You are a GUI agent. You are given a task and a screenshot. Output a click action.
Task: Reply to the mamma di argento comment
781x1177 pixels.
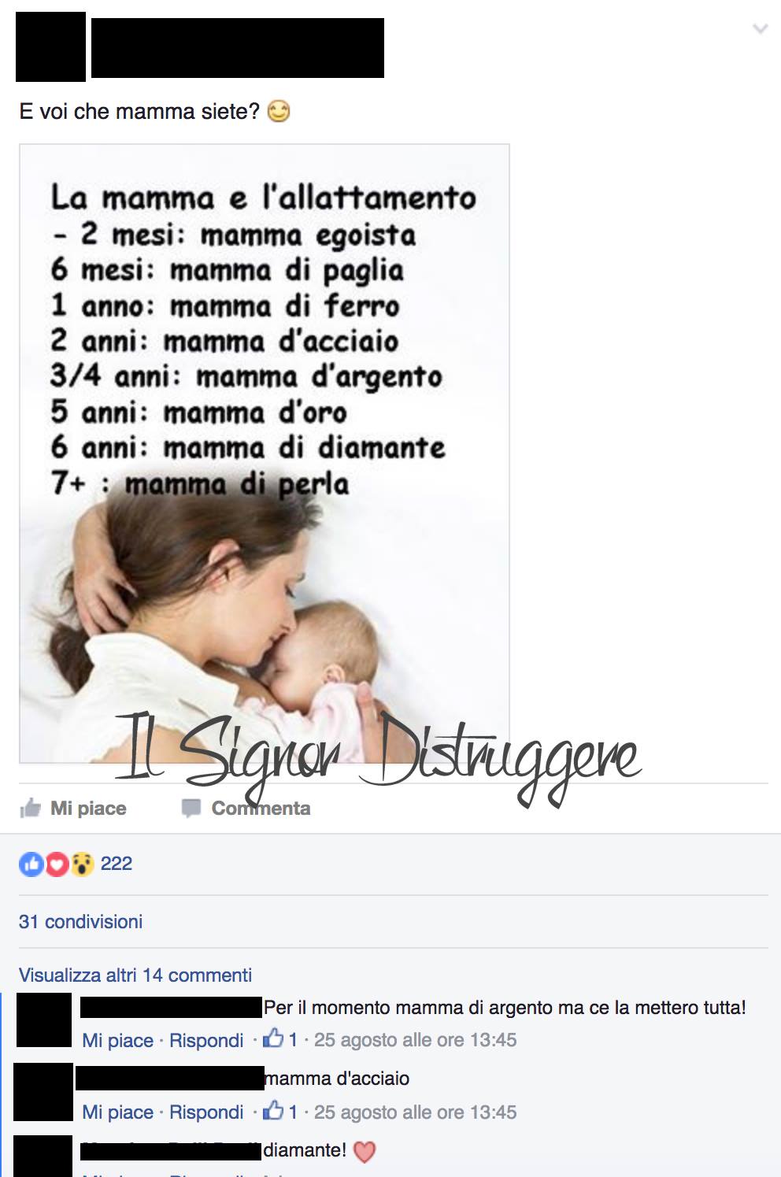point(206,1040)
